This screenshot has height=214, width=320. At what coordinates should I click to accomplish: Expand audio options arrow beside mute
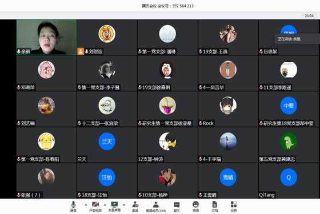pyautogui.click(x=86, y=205)
